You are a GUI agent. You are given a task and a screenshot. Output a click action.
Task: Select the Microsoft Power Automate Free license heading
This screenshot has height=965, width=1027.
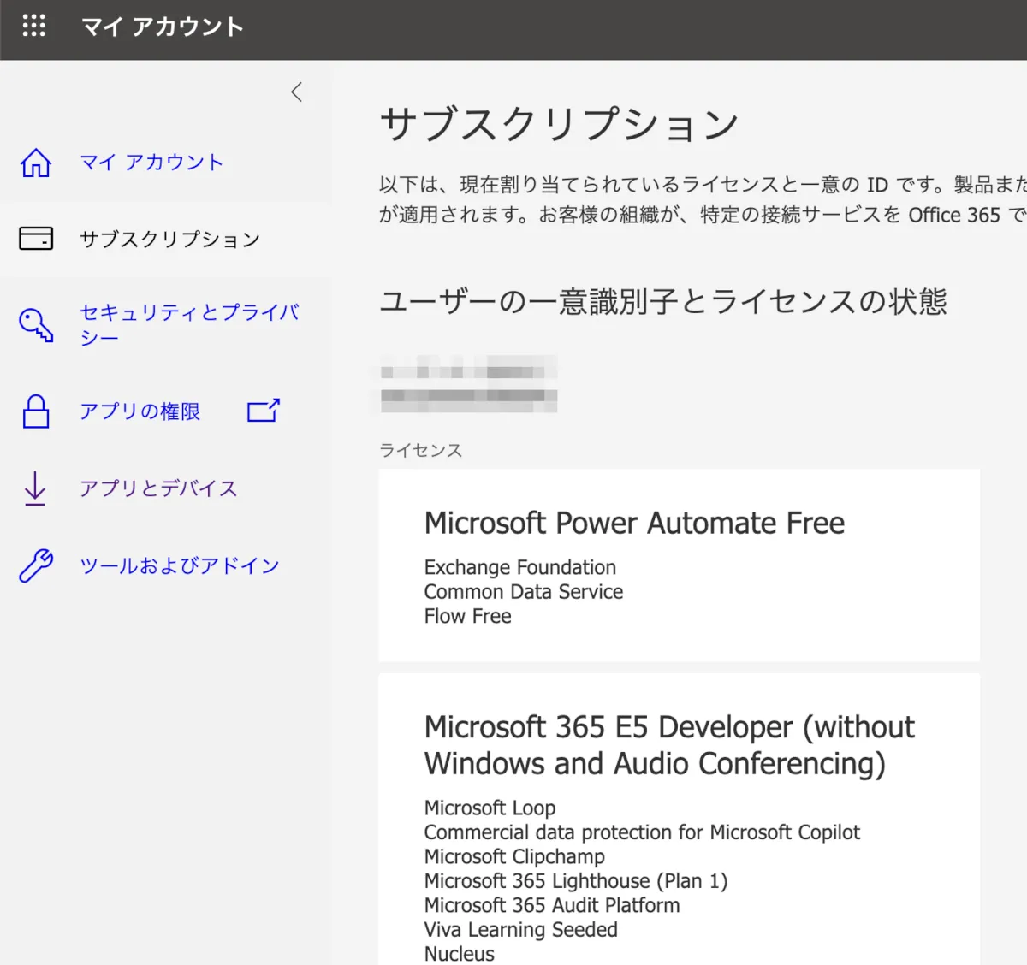coord(634,523)
